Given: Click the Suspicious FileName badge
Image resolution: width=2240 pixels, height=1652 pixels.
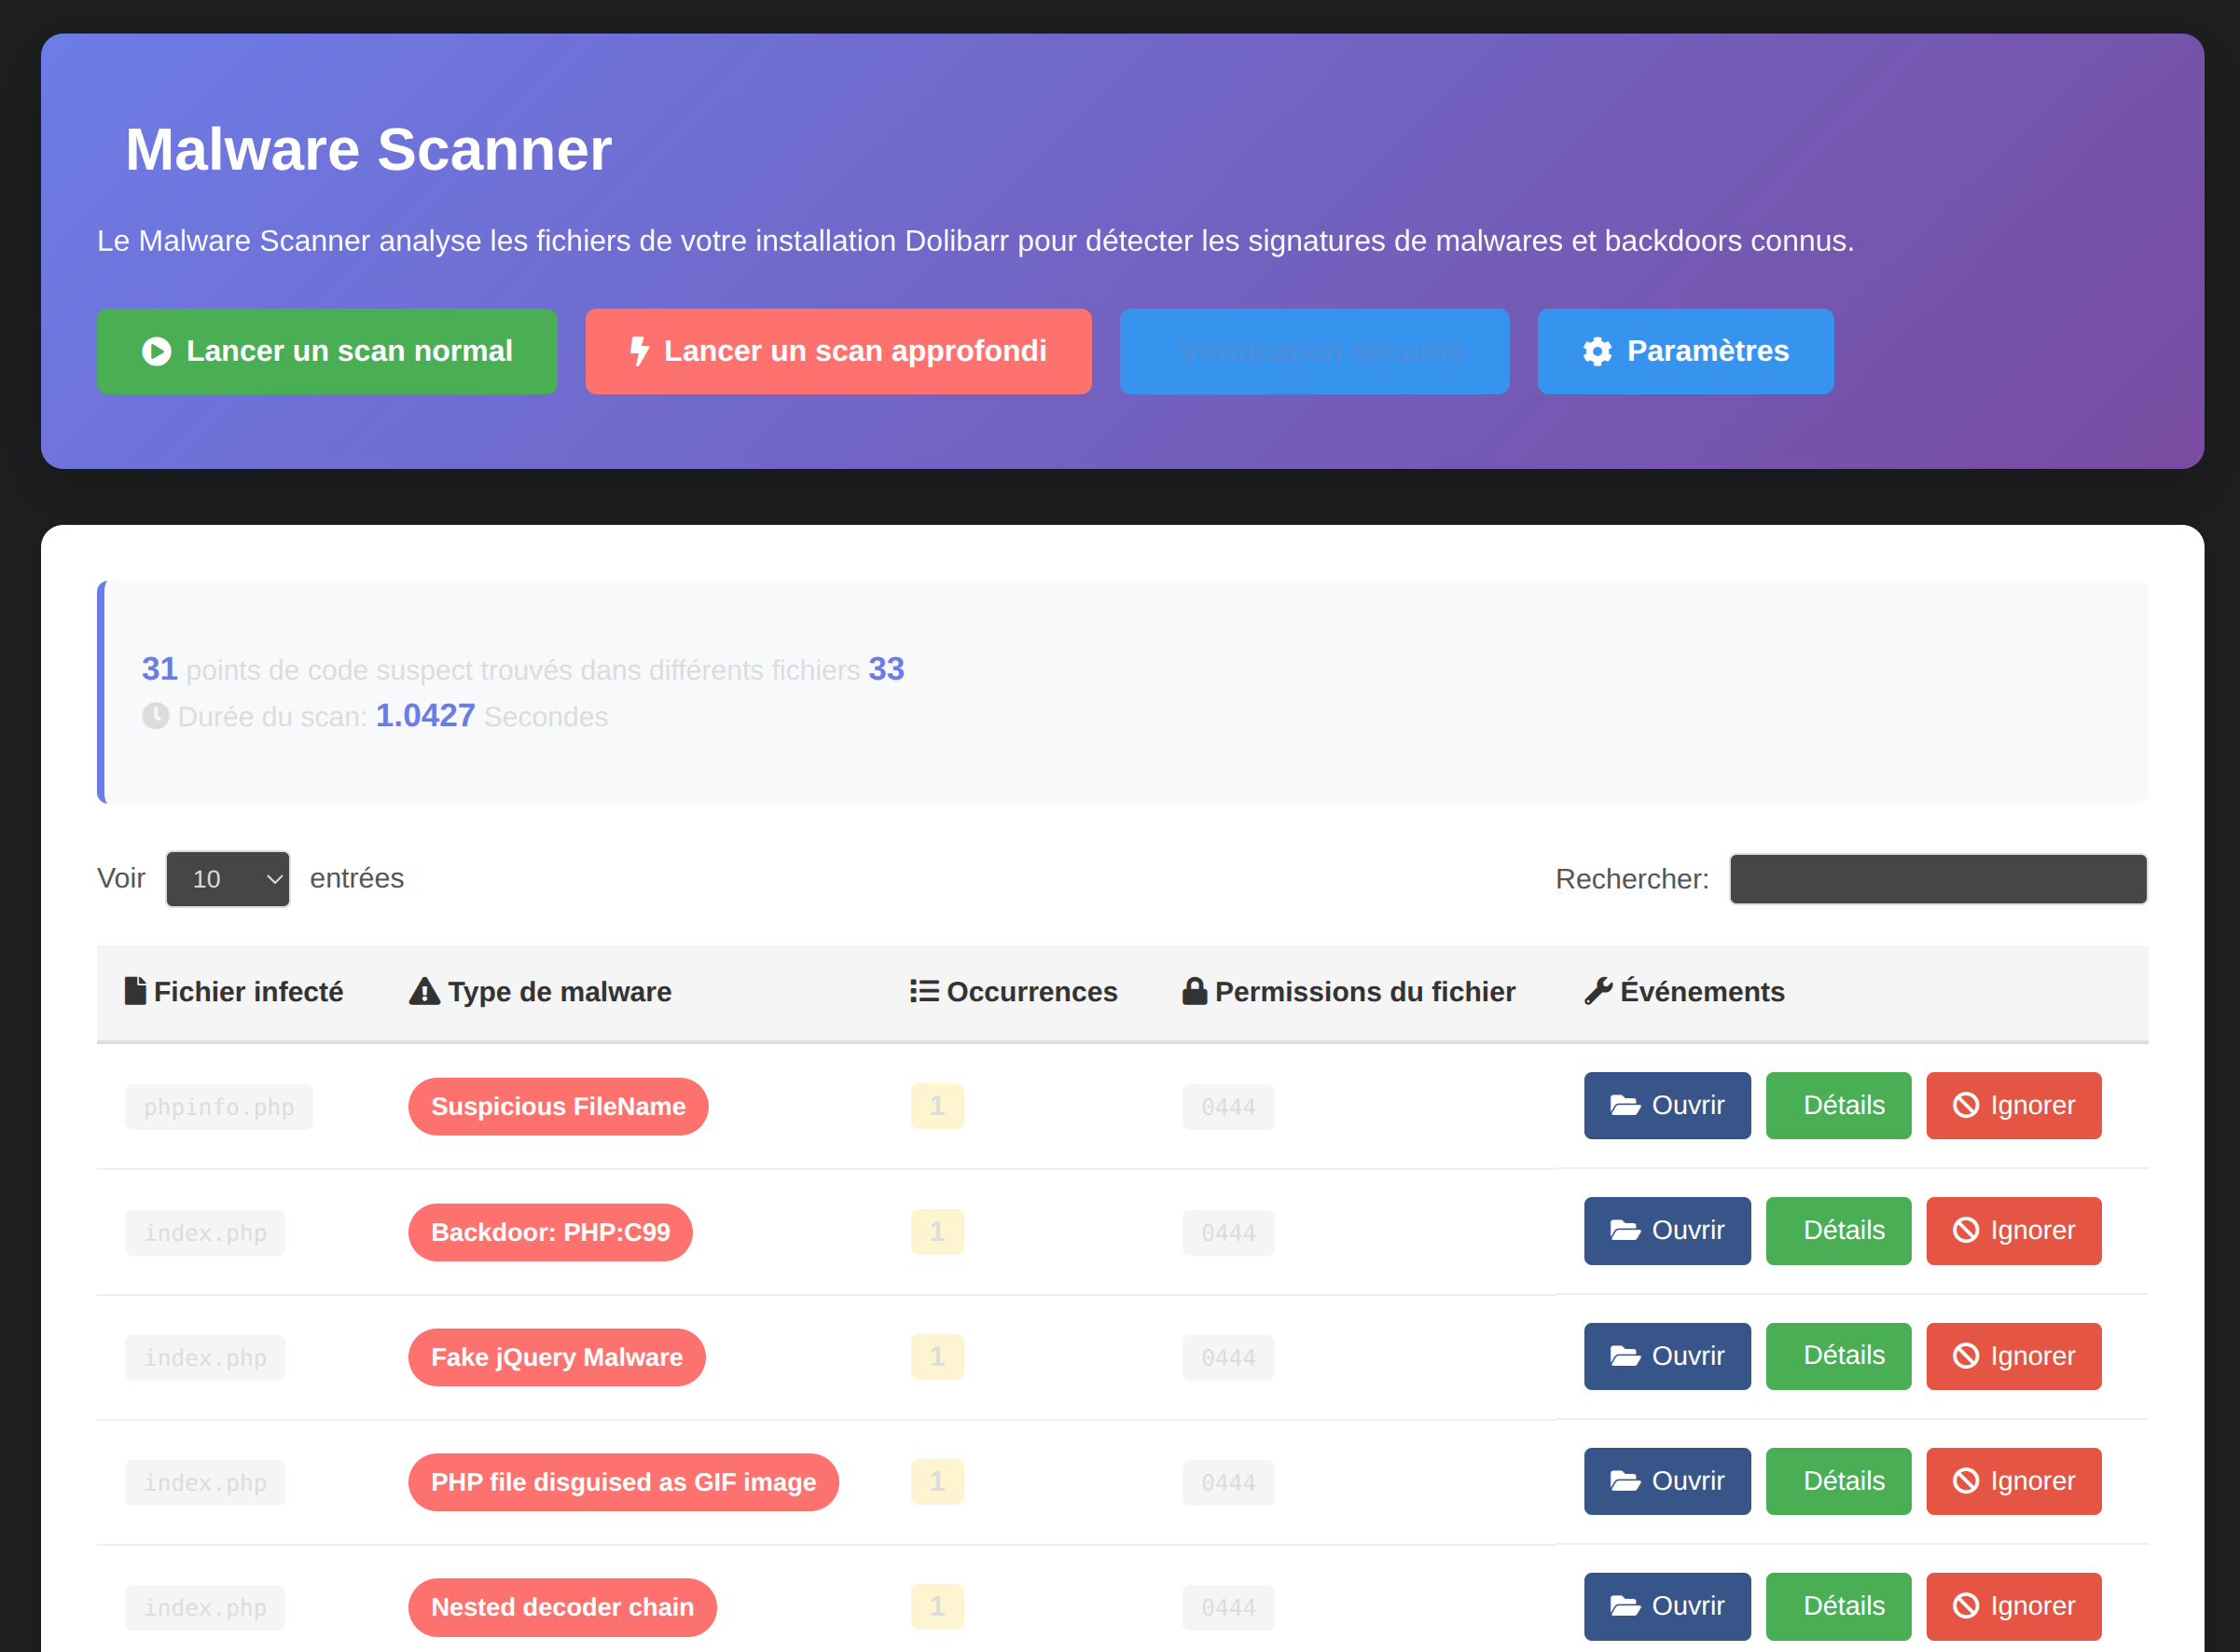Looking at the screenshot, I should [558, 1107].
